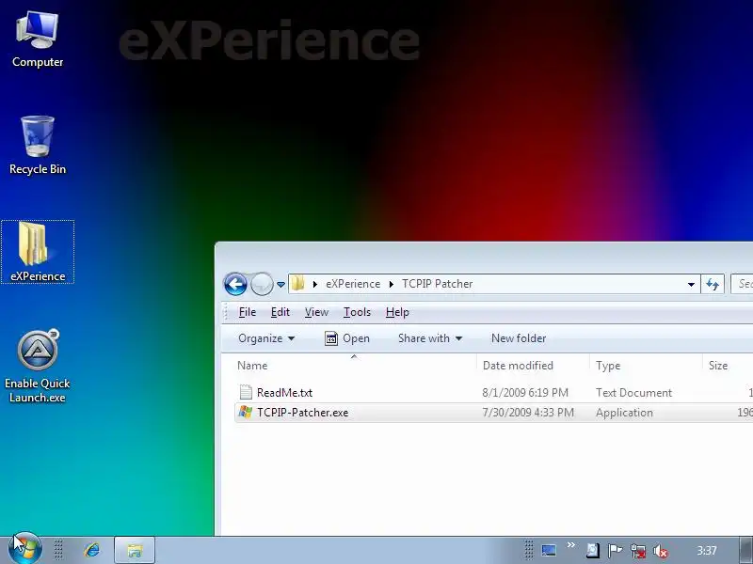
Task: Open the Help menu
Action: pyautogui.click(x=397, y=312)
